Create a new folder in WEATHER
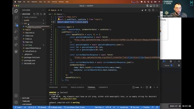The height and width of the screenshot is (109, 194). [x=38, y=14]
